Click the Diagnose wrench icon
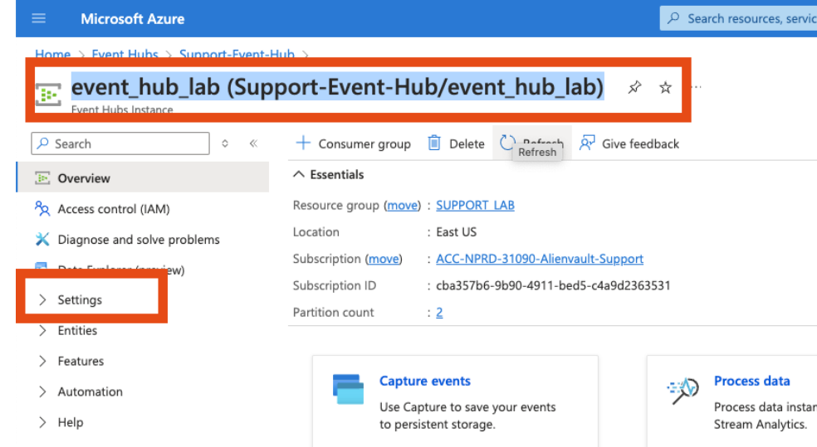 [x=42, y=240]
